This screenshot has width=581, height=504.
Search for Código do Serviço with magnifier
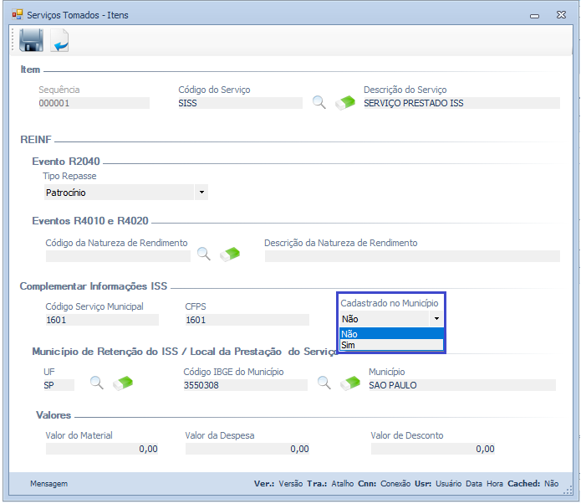pos(319,103)
